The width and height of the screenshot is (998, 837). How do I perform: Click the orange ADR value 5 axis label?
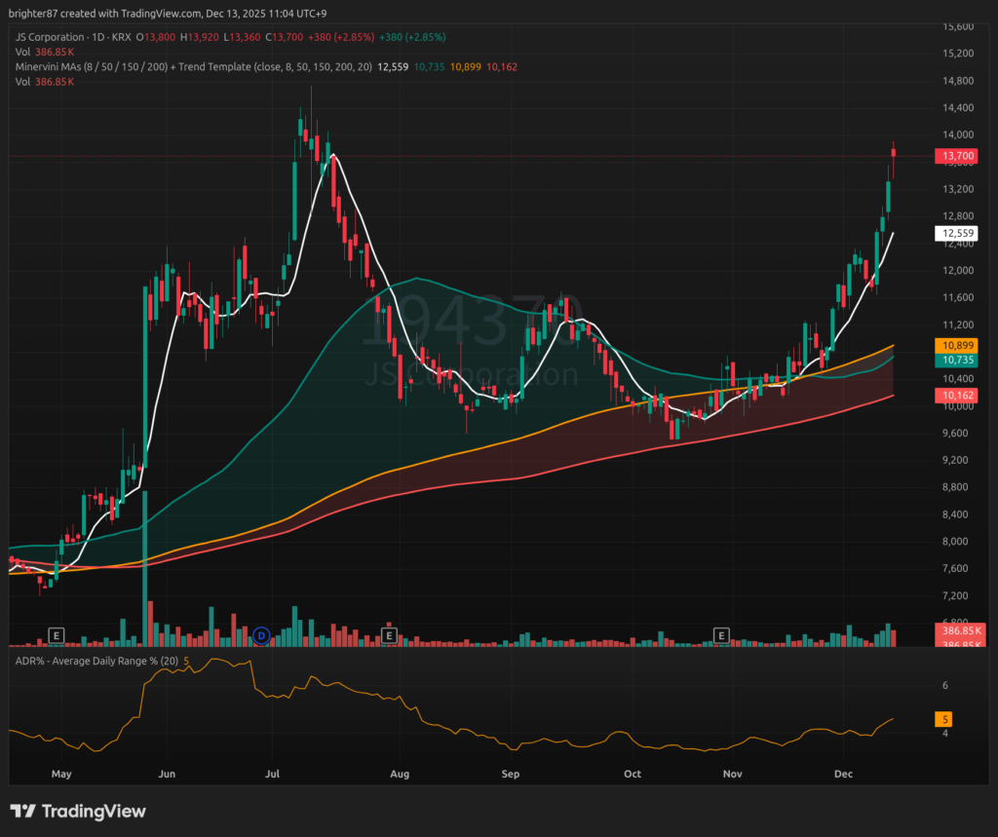point(943,720)
